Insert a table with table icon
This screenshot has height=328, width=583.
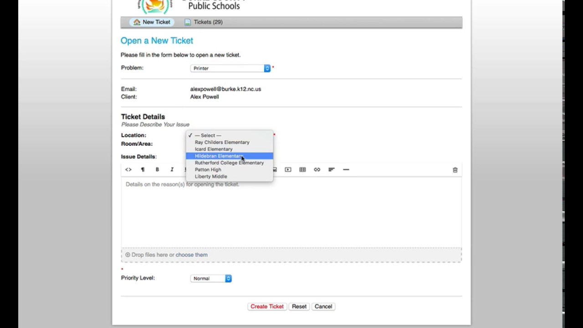click(302, 169)
